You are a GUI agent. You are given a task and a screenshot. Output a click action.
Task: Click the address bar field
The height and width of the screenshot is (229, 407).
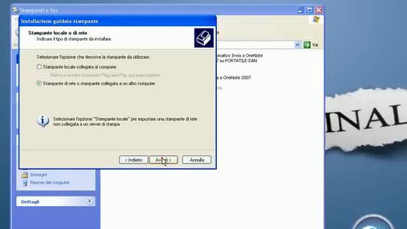coord(255,45)
